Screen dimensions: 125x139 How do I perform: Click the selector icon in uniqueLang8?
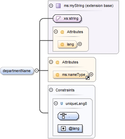tap(64, 116)
